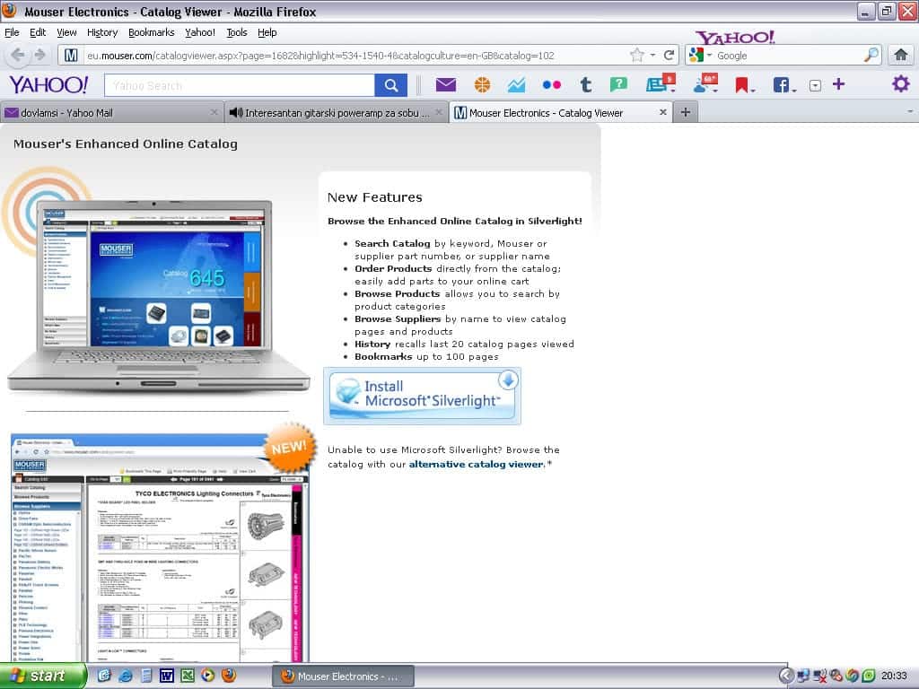
Task: Click the purple plus add-app icon
Action: pyautogui.click(x=839, y=84)
